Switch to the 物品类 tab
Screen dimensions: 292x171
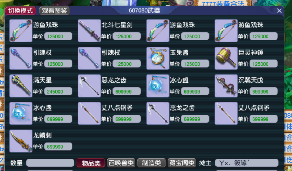tap(91, 163)
